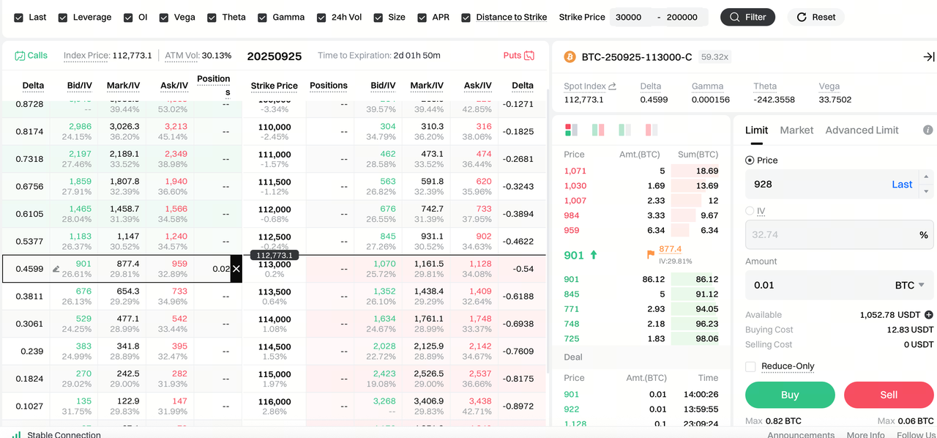Show combined bids and asks order book view
Screen dimensions: 937x438
tap(571, 130)
